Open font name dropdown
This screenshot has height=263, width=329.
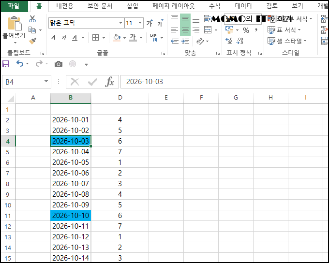(120, 23)
